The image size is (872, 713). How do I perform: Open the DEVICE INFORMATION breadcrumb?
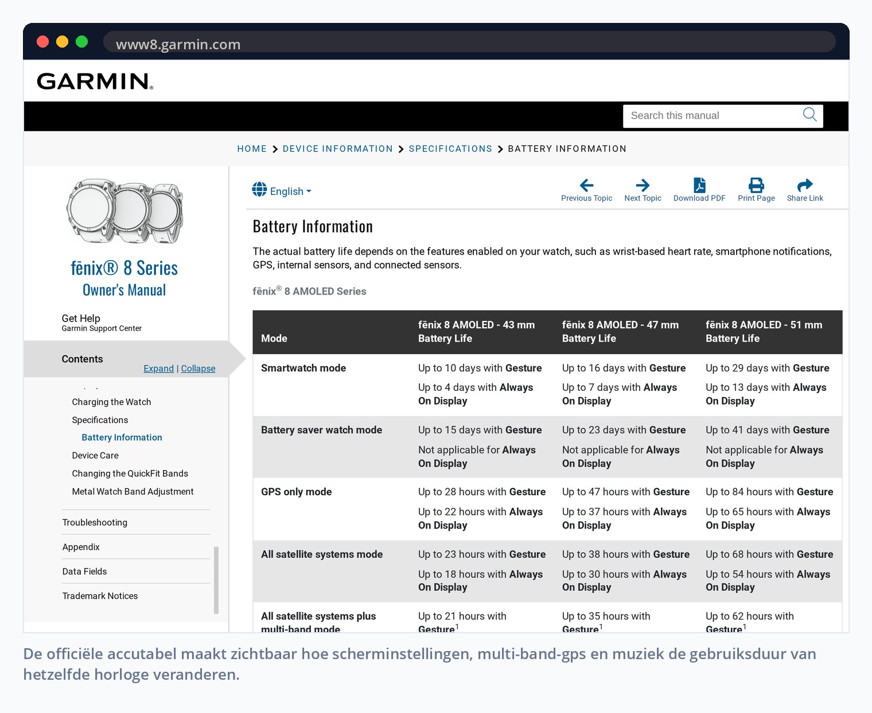337,149
